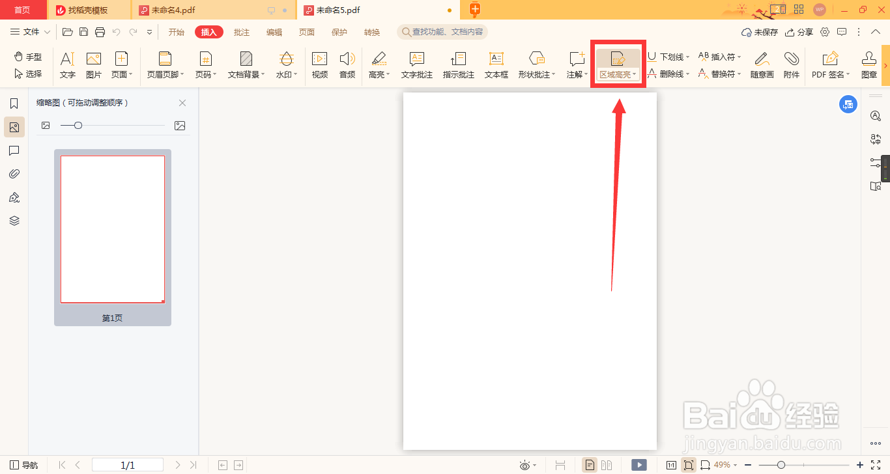Image resolution: width=890 pixels, height=474 pixels.
Task: Toggle fit page zoom mode
Action: (x=688, y=465)
